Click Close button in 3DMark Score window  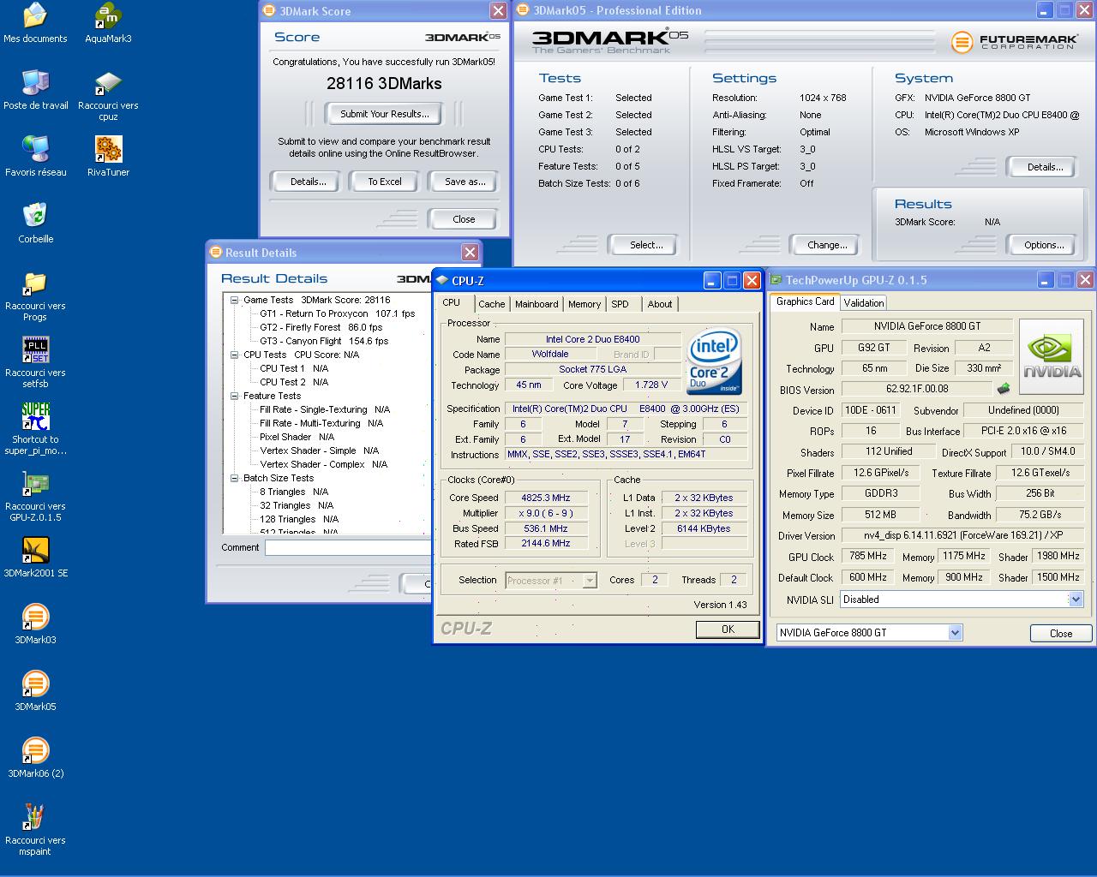pos(464,219)
